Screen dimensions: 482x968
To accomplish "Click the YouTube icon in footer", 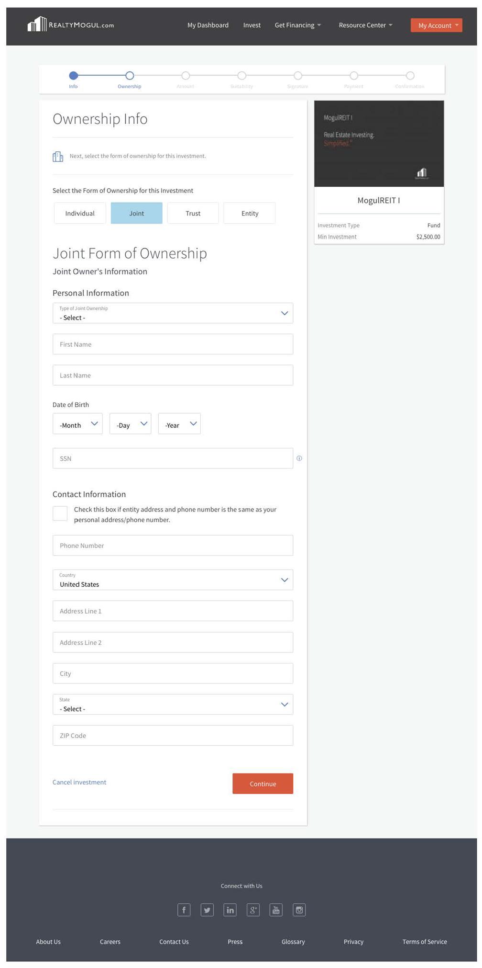I will pyautogui.click(x=276, y=910).
